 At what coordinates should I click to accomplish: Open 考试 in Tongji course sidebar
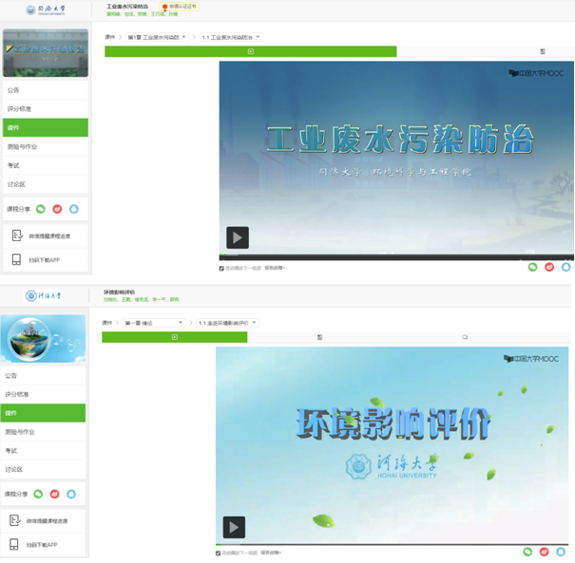pos(46,165)
